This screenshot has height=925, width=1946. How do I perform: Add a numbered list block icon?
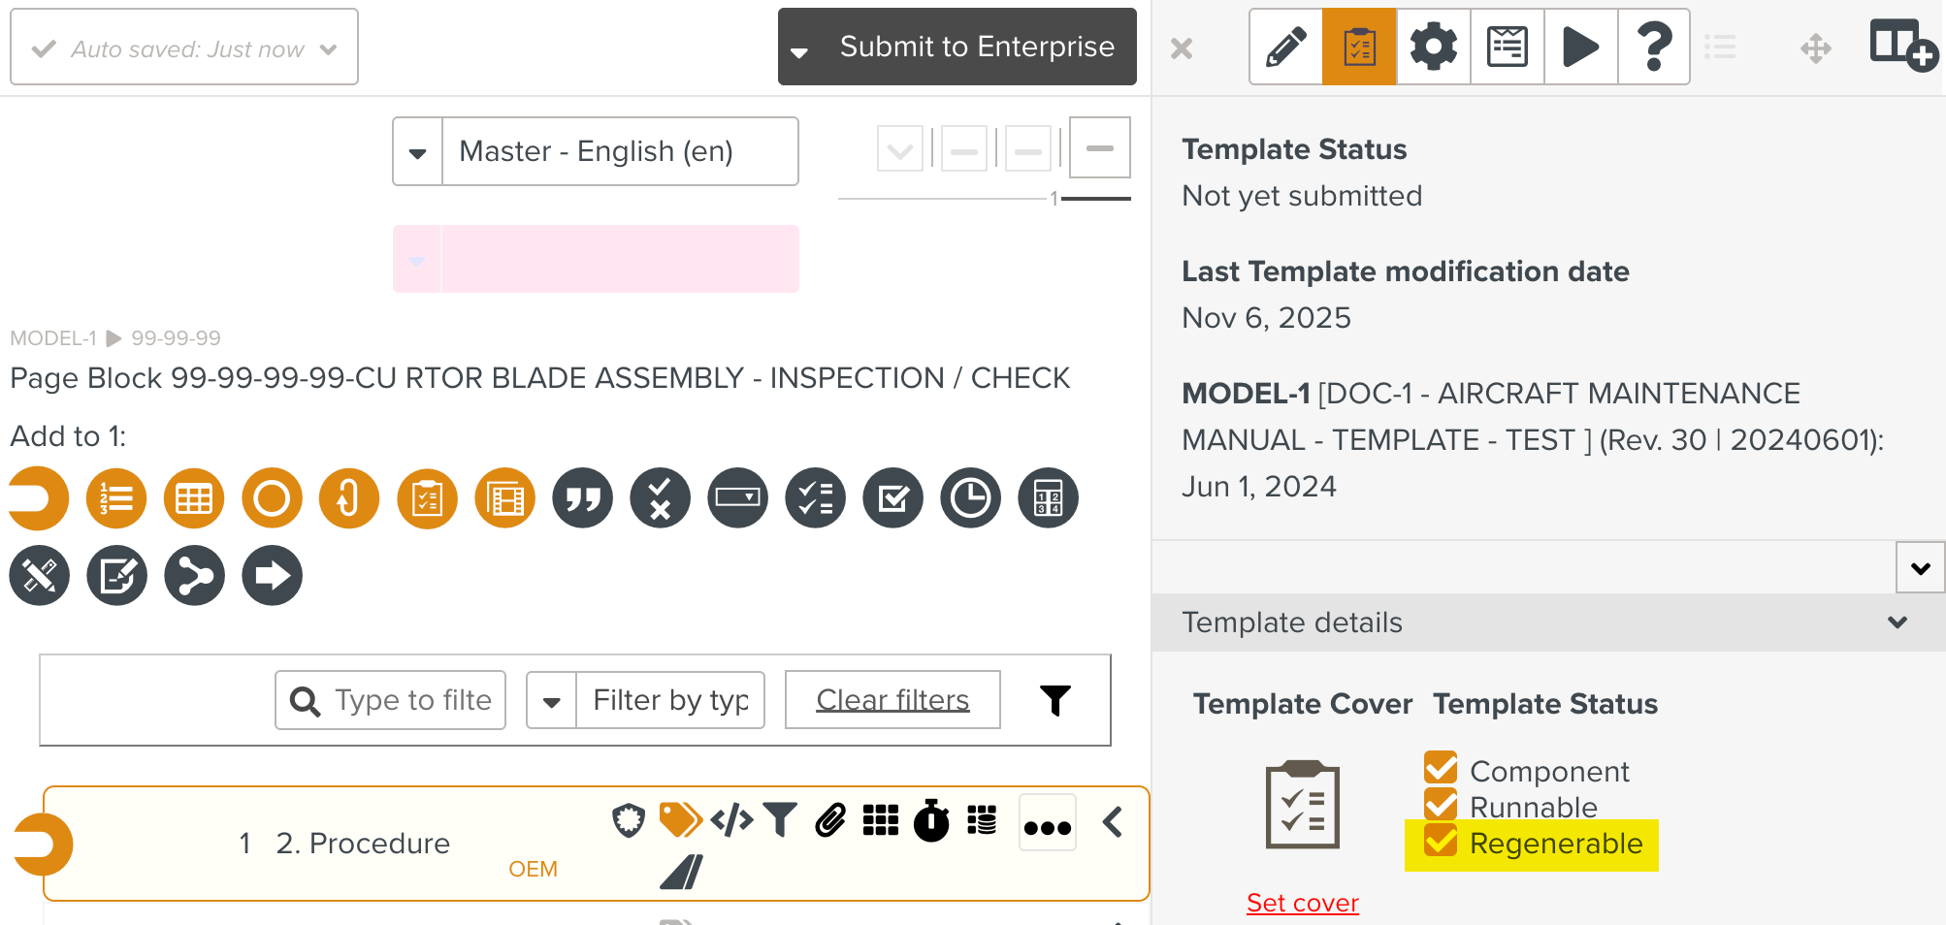click(x=116, y=498)
